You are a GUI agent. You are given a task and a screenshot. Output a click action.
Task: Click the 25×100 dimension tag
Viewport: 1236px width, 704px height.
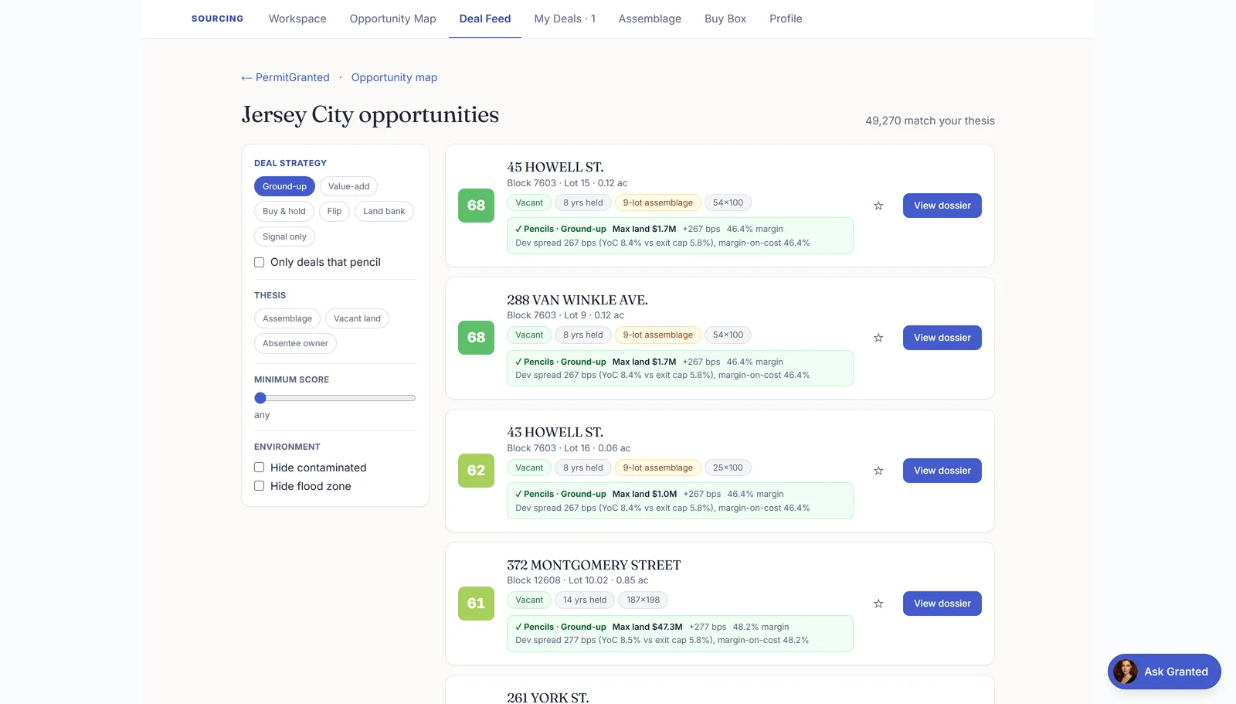[x=728, y=468]
